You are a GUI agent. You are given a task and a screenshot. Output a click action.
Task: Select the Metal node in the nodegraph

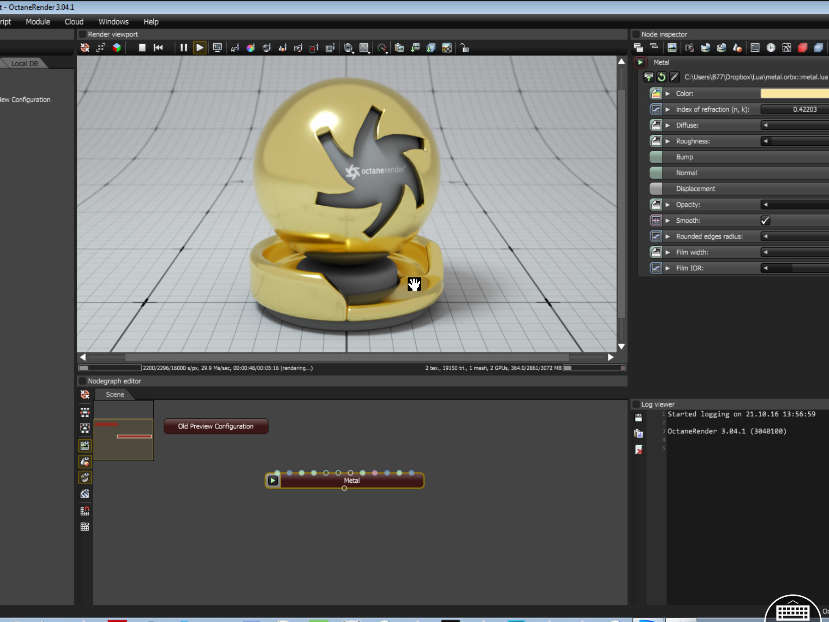(x=352, y=481)
